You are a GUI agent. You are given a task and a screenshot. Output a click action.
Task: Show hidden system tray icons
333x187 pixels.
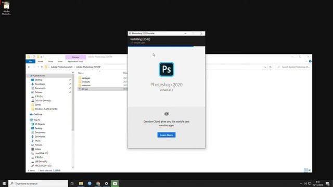click(301, 183)
